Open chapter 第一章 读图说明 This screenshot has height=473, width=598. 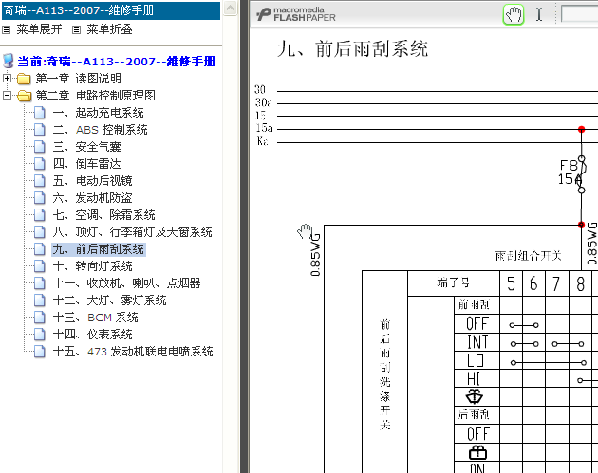coord(78,79)
